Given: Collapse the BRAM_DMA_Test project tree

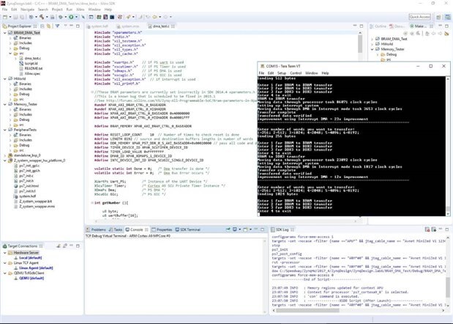Looking at the screenshot, I should point(4,32).
